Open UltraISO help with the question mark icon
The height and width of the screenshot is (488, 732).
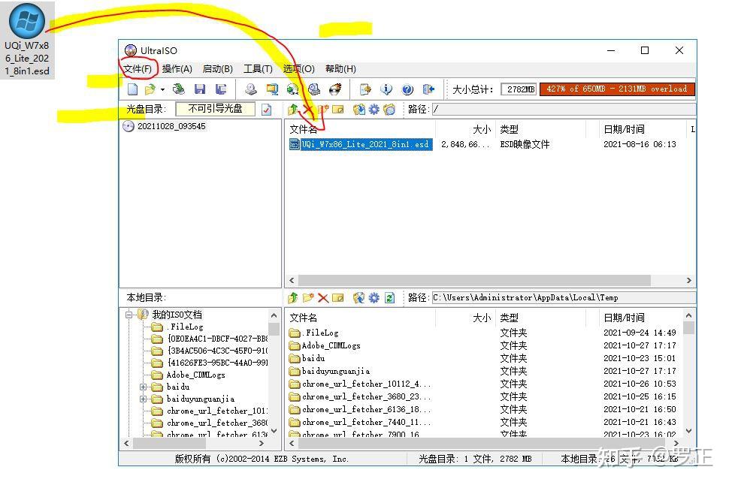point(407,89)
